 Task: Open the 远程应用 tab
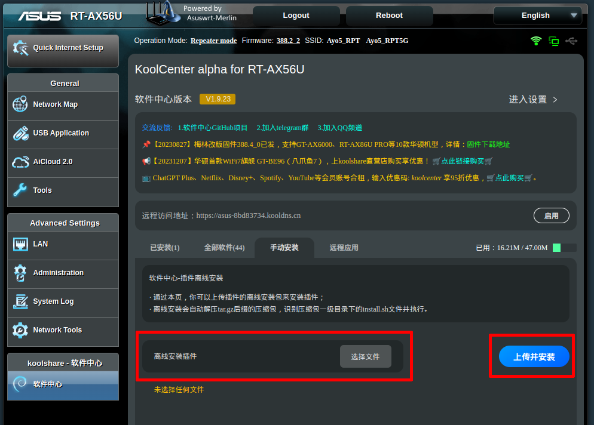[x=344, y=248]
